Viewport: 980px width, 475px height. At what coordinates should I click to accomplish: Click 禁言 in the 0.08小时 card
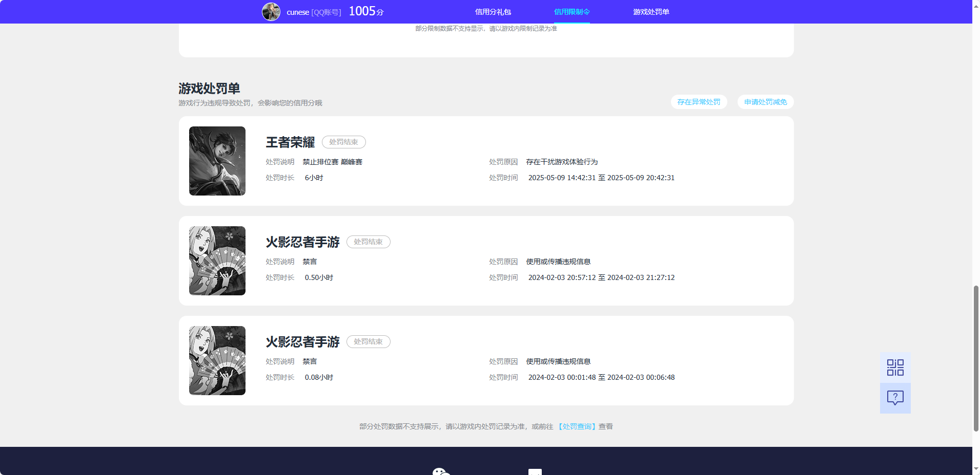coord(310,361)
